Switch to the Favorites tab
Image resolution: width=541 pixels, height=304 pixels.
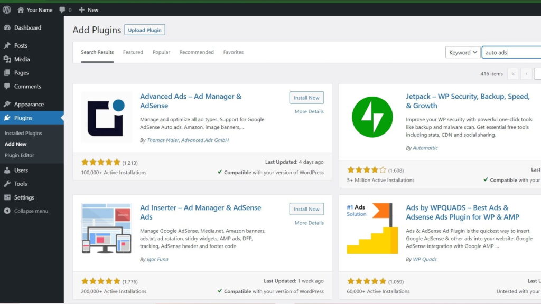tap(233, 52)
